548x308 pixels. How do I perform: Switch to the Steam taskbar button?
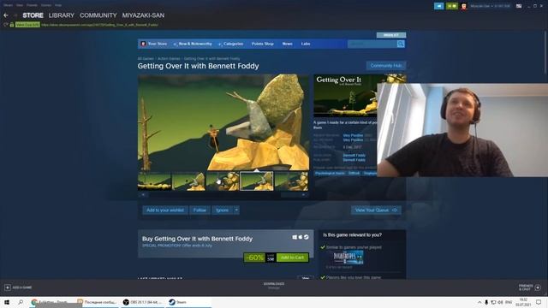(188, 302)
